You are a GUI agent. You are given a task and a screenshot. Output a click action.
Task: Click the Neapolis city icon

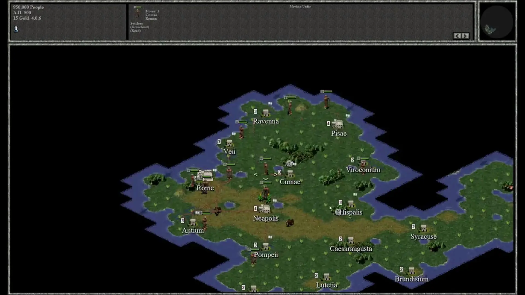click(264, 209)
